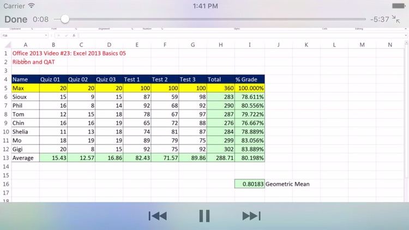Viewport: 409px width, 230px height.
Task: Select row 5 header
Action: [6, 88]
